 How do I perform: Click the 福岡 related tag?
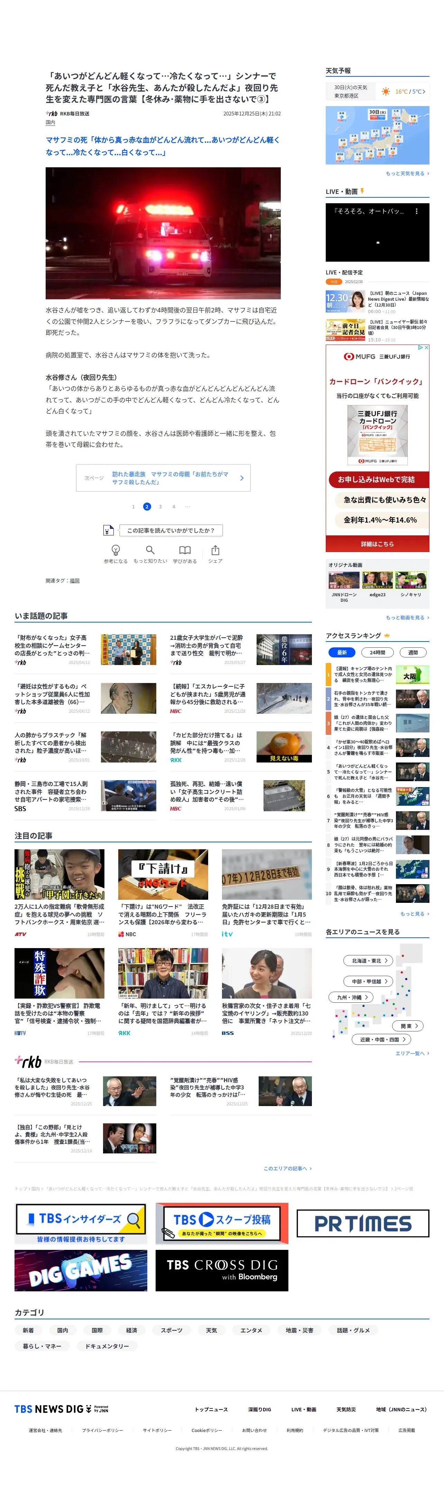(x=75, y=581)
